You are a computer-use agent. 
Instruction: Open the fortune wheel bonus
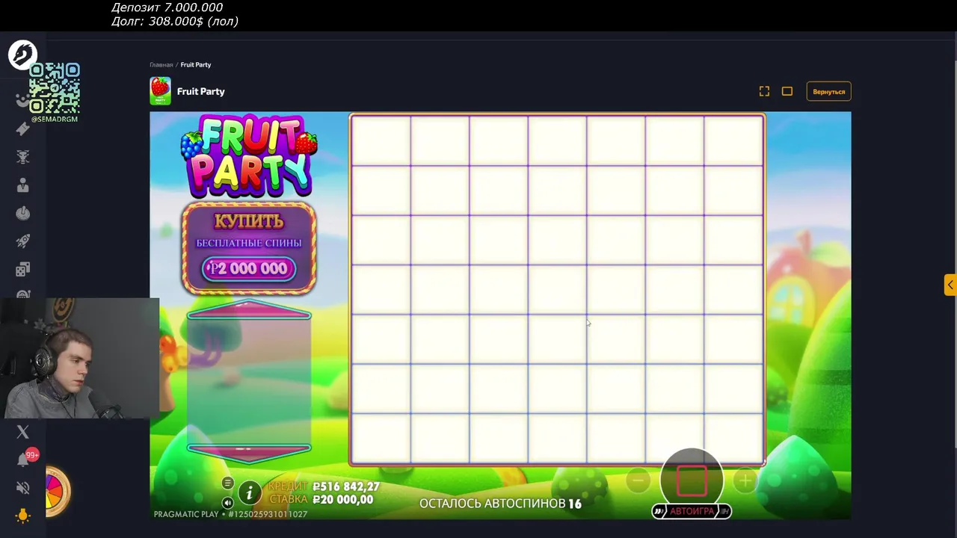click(x=57, y=492)
